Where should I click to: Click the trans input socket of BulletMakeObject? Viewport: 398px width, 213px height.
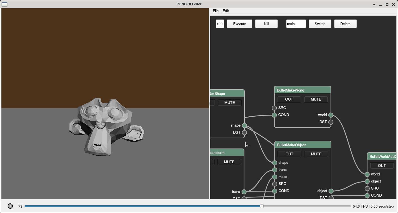coord(275,170)
